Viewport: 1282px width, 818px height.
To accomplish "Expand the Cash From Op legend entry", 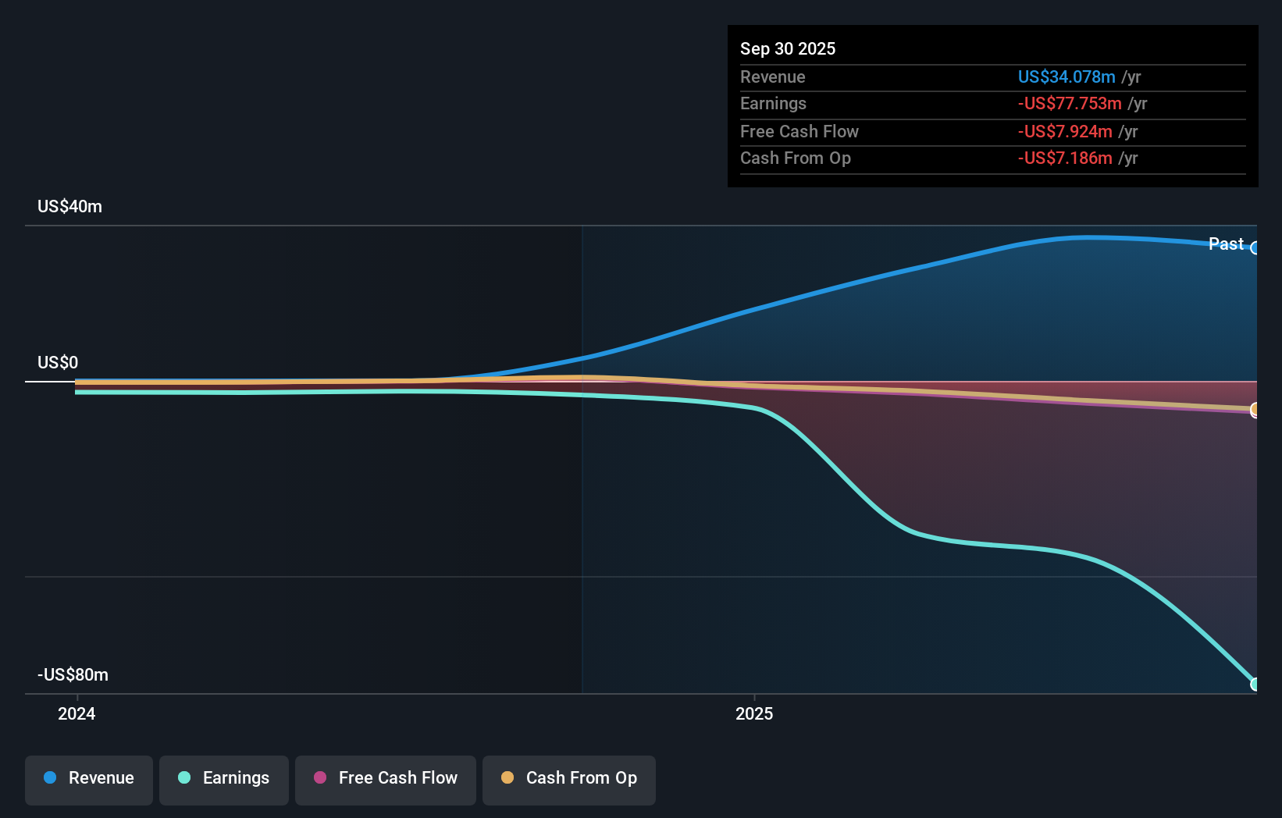I will 568,778.
